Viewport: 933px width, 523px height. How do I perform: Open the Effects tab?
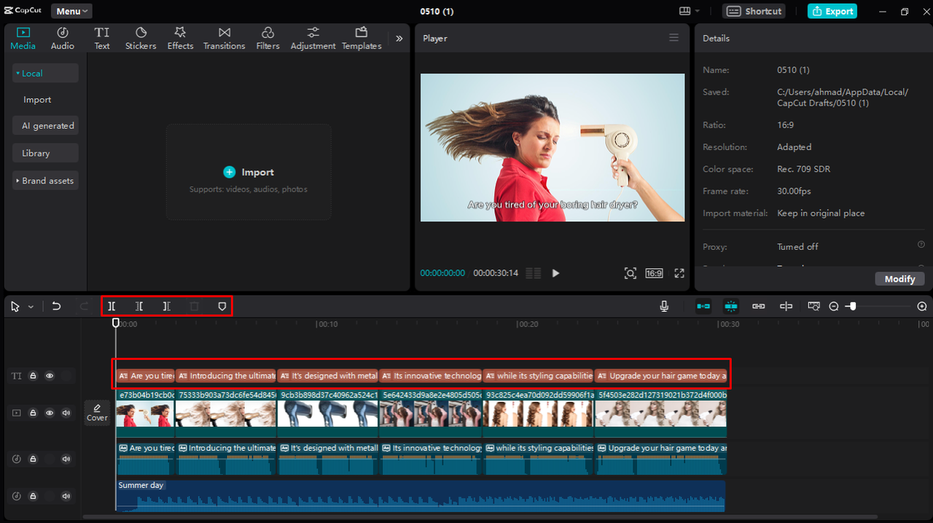[180, 38]
